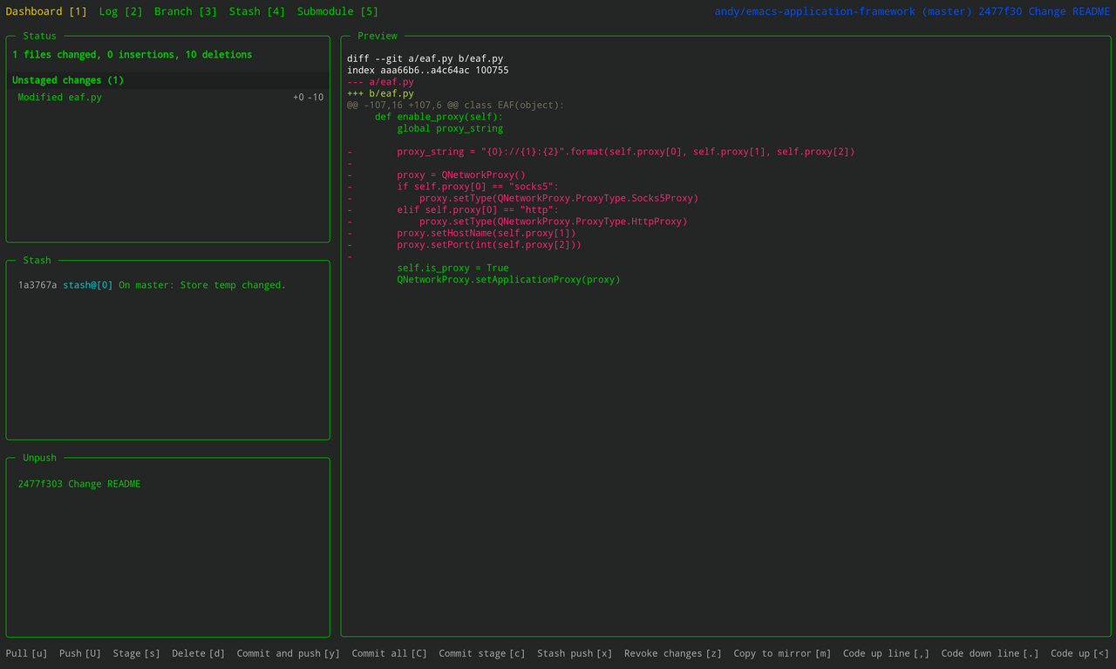The height and width of the screenshot is (669, 1116).
Task: Click the deleted 'proxy = QNetworkProxy()' line
Action: (x=436, y=174)
